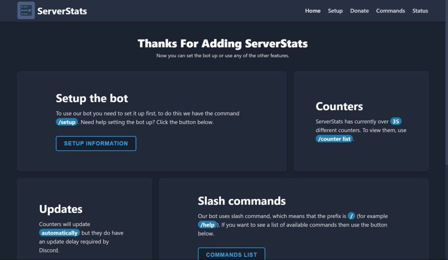The height and width of the screenshot is (260, 448).
Task: Click the ServerStats server logo icon
Action: pyautogui.click(x=26, y=10)
